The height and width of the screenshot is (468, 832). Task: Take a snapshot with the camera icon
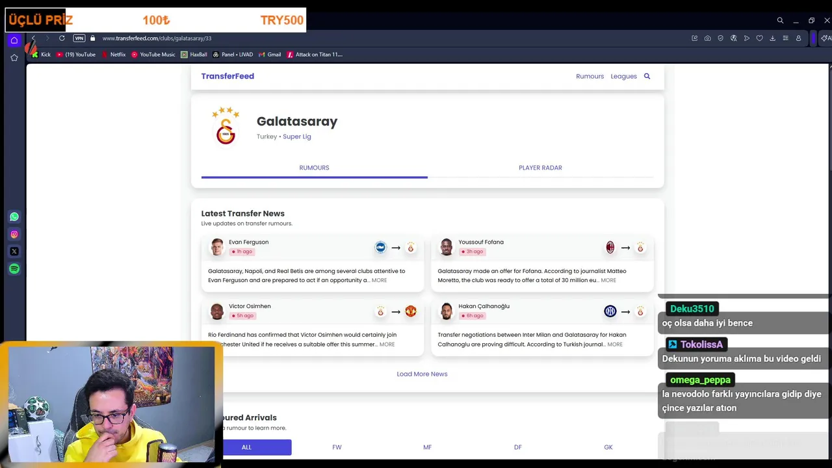pyautogui.click(x=707, y=38)
